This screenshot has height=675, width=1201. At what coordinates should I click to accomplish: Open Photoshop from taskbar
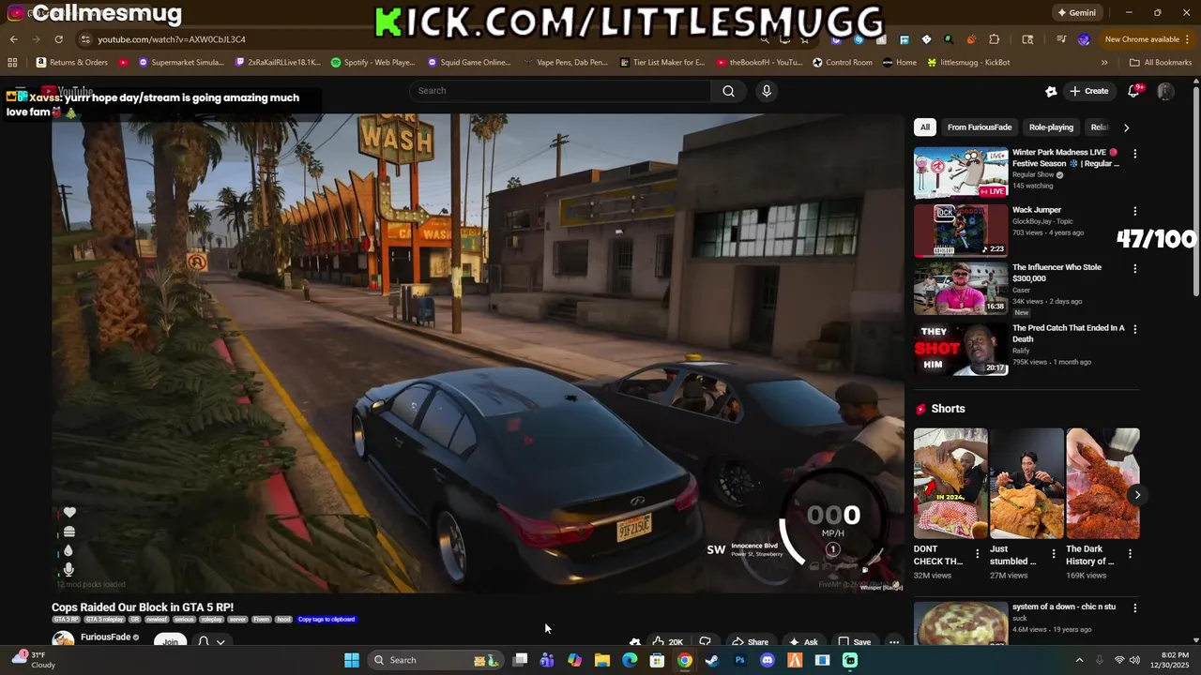click(739, 660)
